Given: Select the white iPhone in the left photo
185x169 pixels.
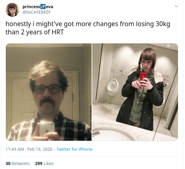Looking at the screenshot, I should [47, 129].
